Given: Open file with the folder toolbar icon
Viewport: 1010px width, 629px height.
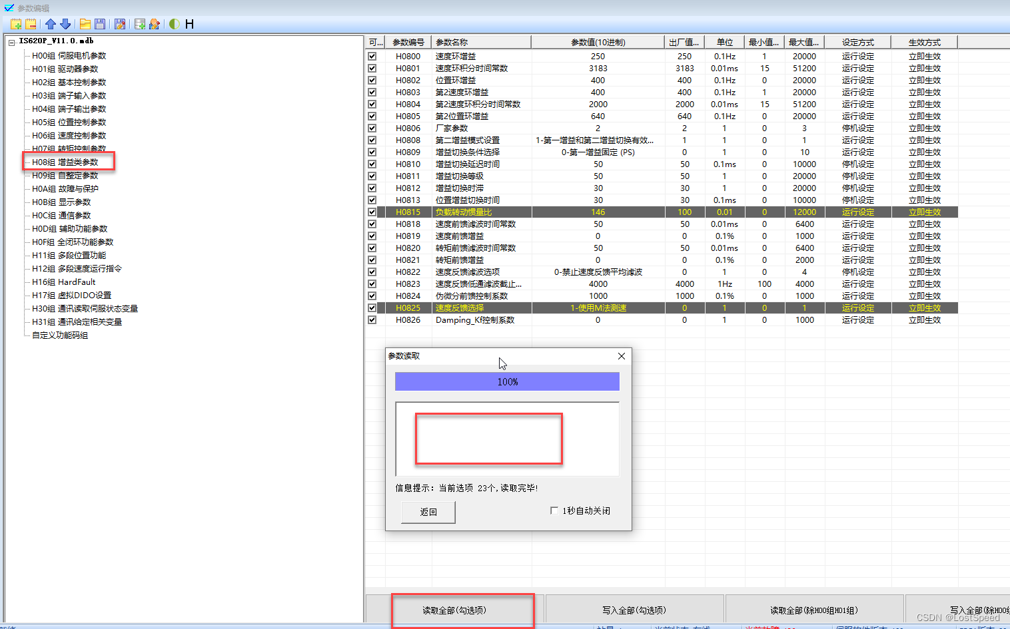Looking at the screenshot, I should tap(85, 24).
